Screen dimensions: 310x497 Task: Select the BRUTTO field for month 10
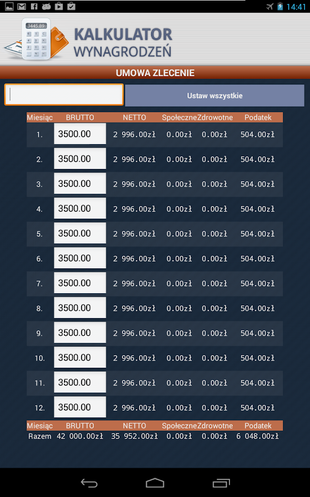pos(80,357)
